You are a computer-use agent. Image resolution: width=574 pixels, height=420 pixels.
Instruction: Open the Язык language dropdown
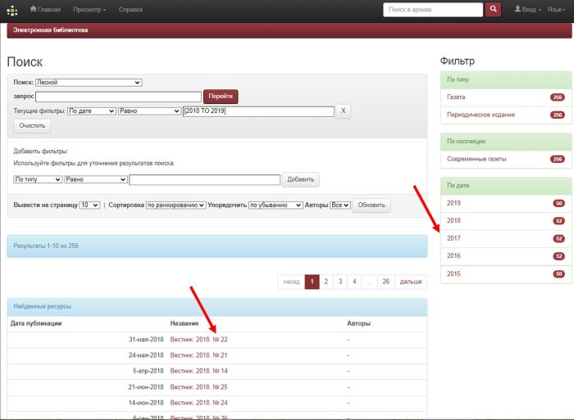[x=556, y=10]
